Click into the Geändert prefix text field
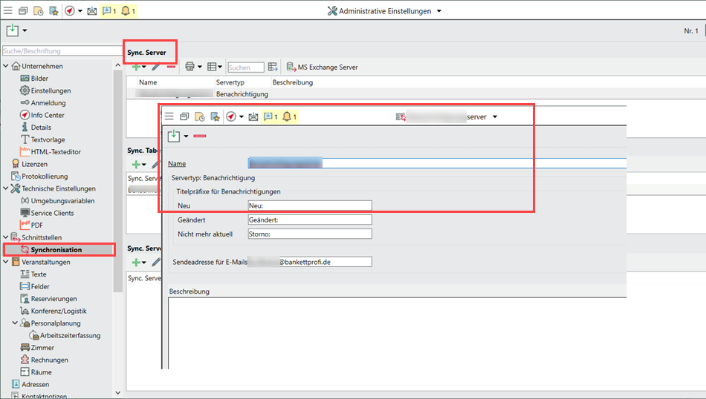The width and height of the screenshot is (706, 399). coord(309,220)
